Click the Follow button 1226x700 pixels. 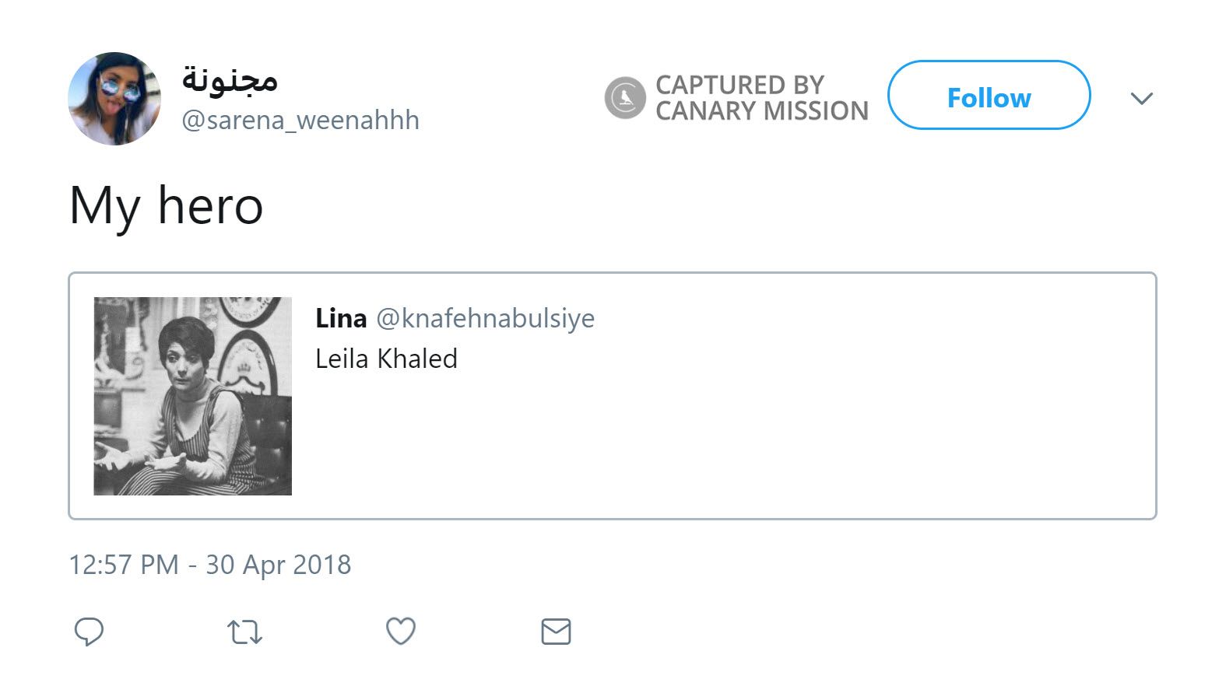tap(989, 97)
